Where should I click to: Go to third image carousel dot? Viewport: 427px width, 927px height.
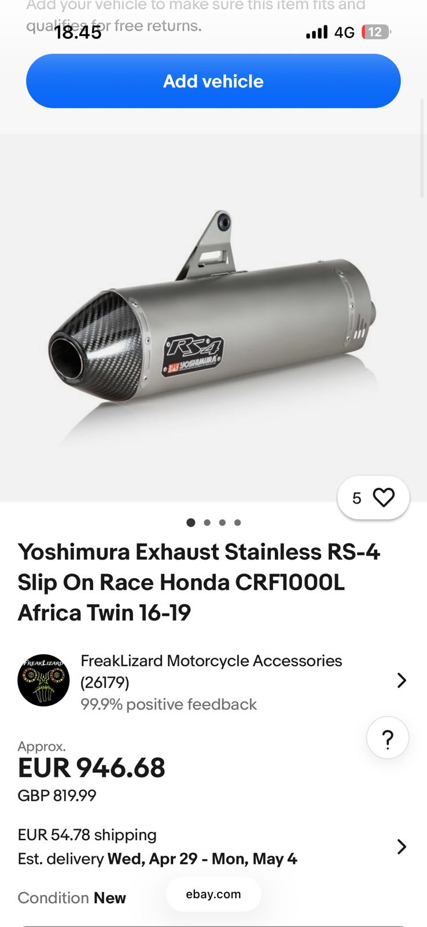[222, 523]
